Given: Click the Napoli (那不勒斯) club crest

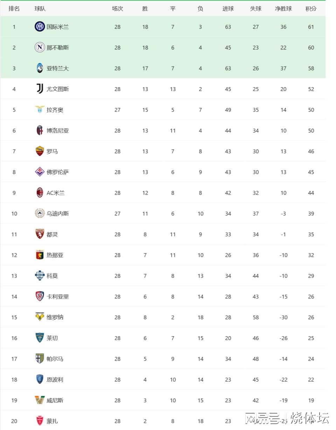Looking at the screenshot, I should click(40, 47).
